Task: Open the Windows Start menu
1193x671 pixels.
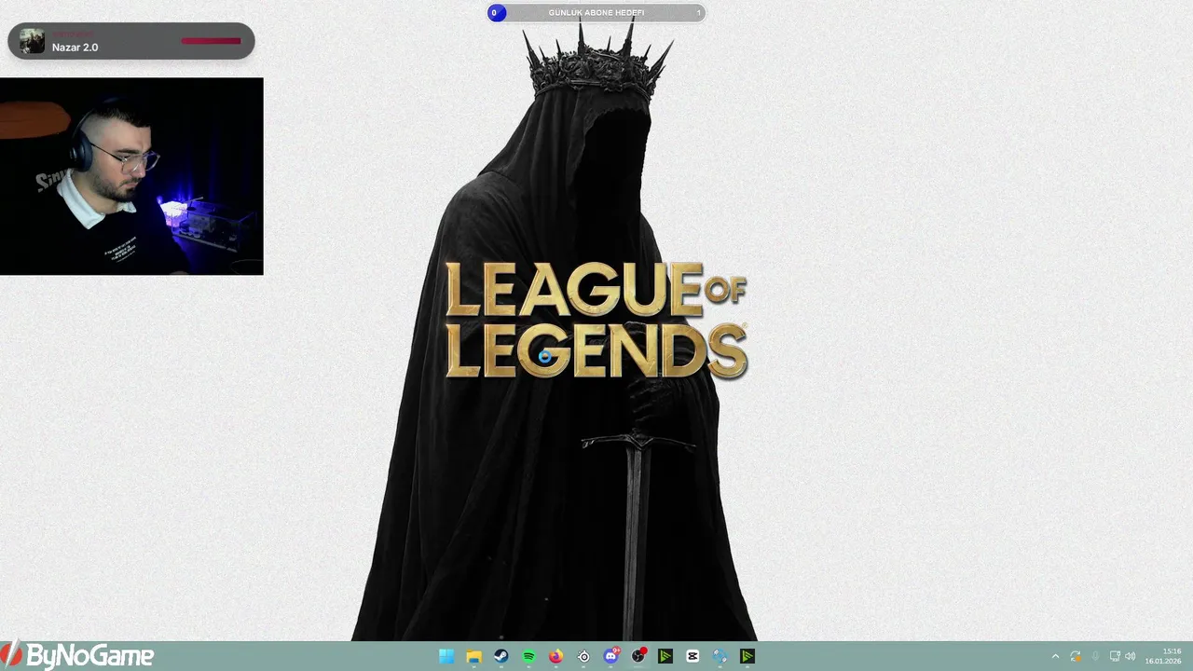Action: (x=446, y=656)
